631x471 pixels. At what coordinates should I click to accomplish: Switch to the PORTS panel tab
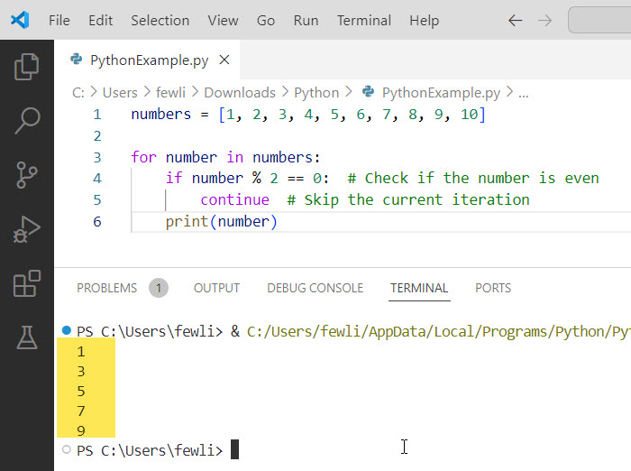coord(493,288)
